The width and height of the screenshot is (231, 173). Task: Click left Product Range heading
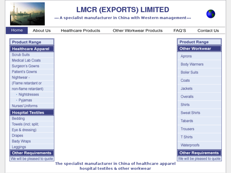[32, 42]
